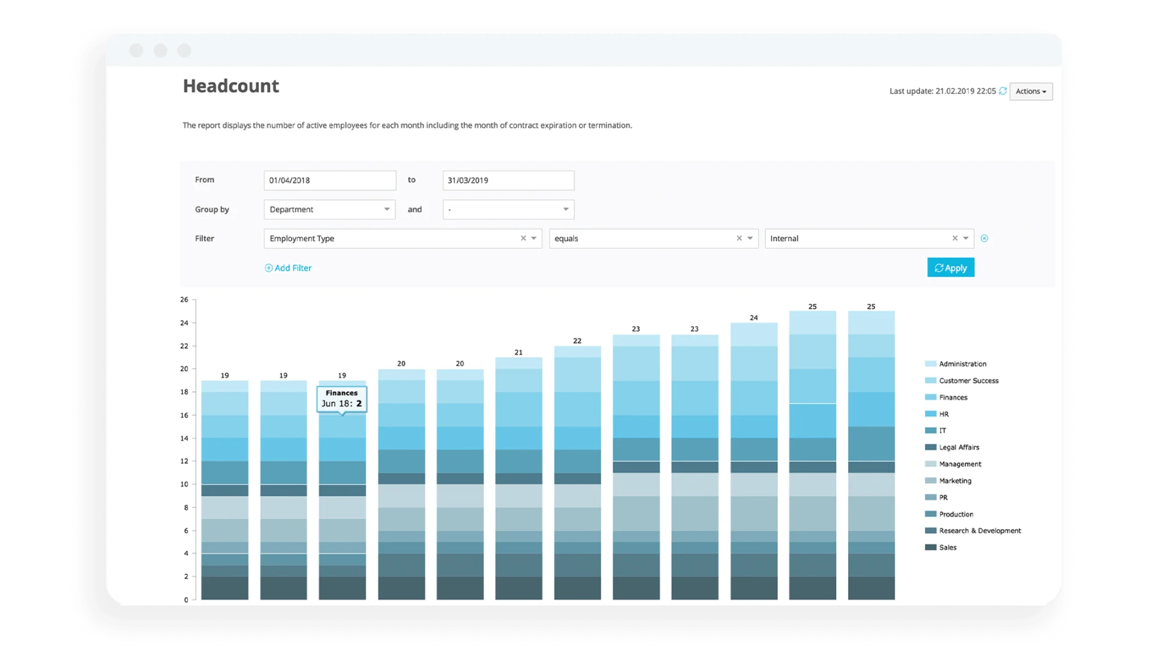
Task: Click the Apply button
Action: coord(952,268)
